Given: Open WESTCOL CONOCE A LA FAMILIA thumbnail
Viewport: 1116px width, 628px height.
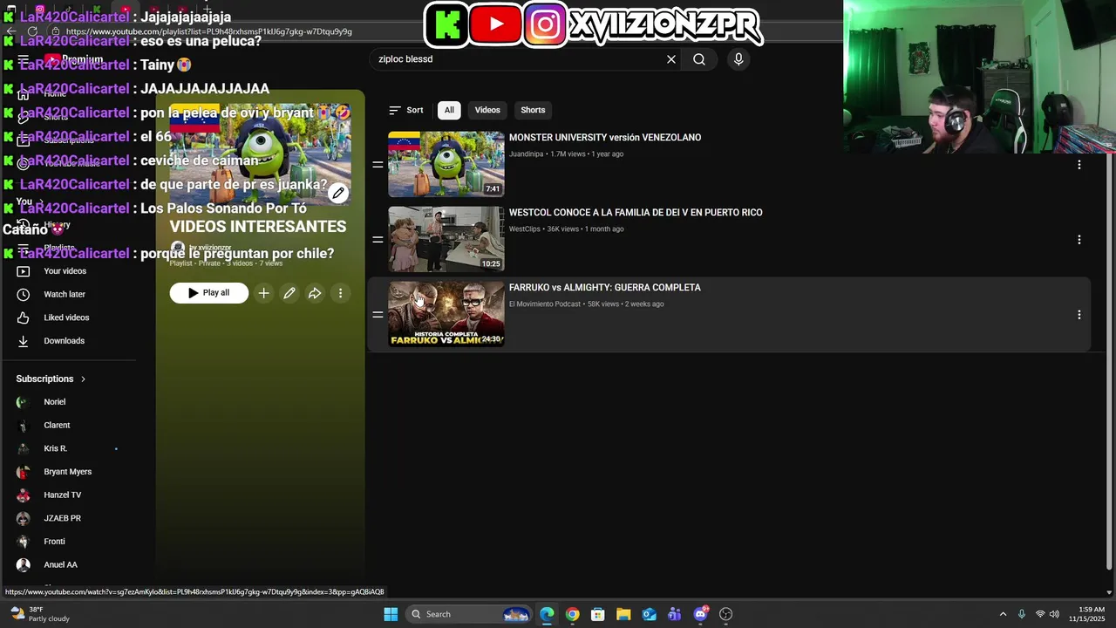Looking at the screenshot, I should (446, 239).
